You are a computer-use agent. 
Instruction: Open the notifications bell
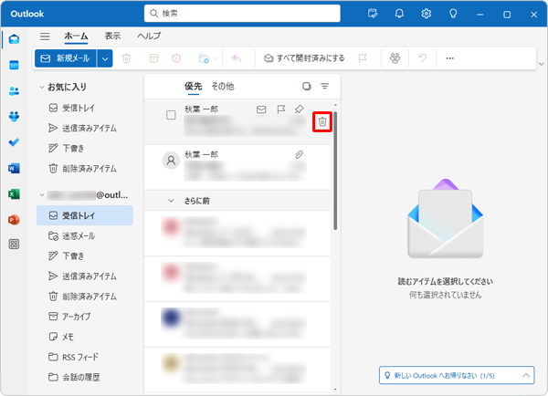point(399,14)
